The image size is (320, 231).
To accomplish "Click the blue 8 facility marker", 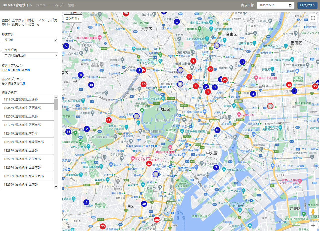I will coord(80,75).
